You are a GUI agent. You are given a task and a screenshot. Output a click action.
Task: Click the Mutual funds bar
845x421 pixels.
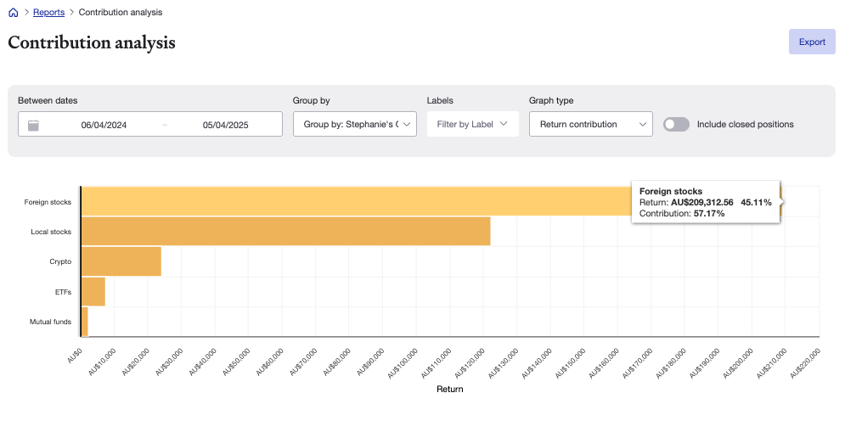(x=84, y=322)
